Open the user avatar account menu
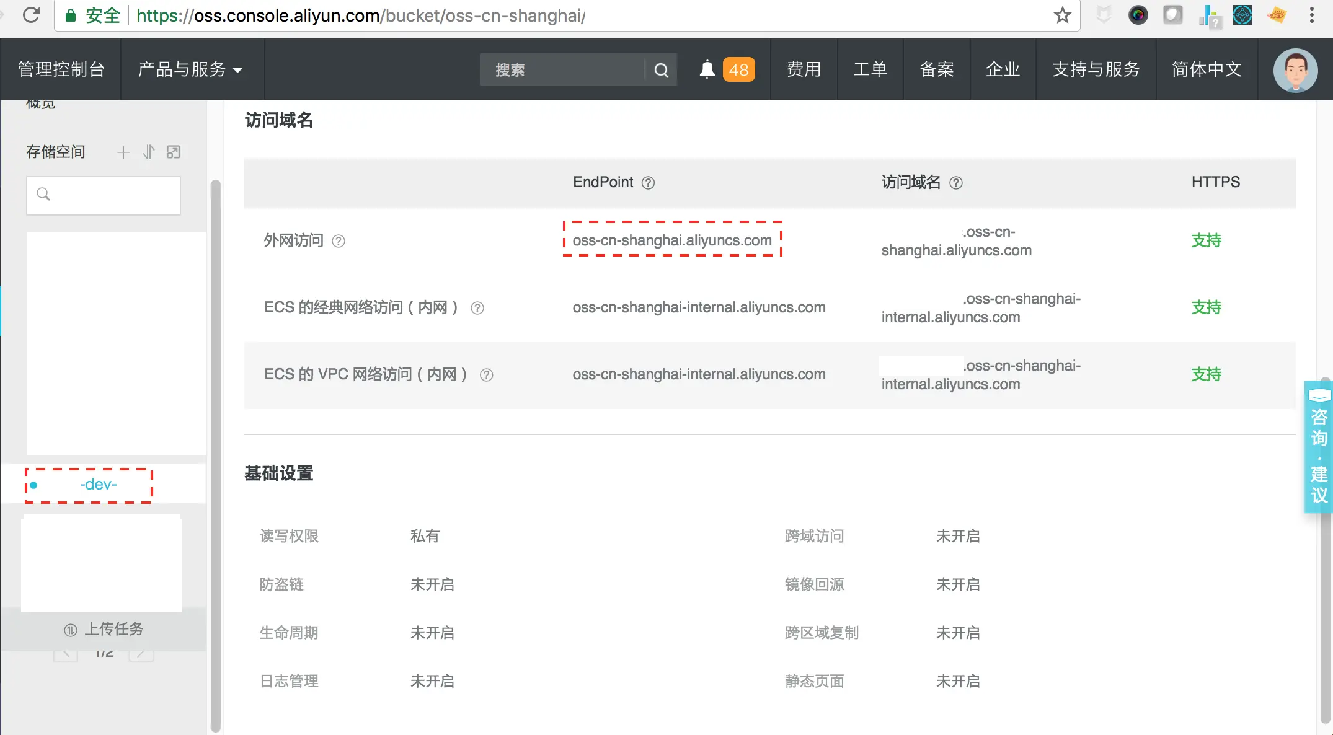Screen dimensions: 1333x735 click(1295, 70)
